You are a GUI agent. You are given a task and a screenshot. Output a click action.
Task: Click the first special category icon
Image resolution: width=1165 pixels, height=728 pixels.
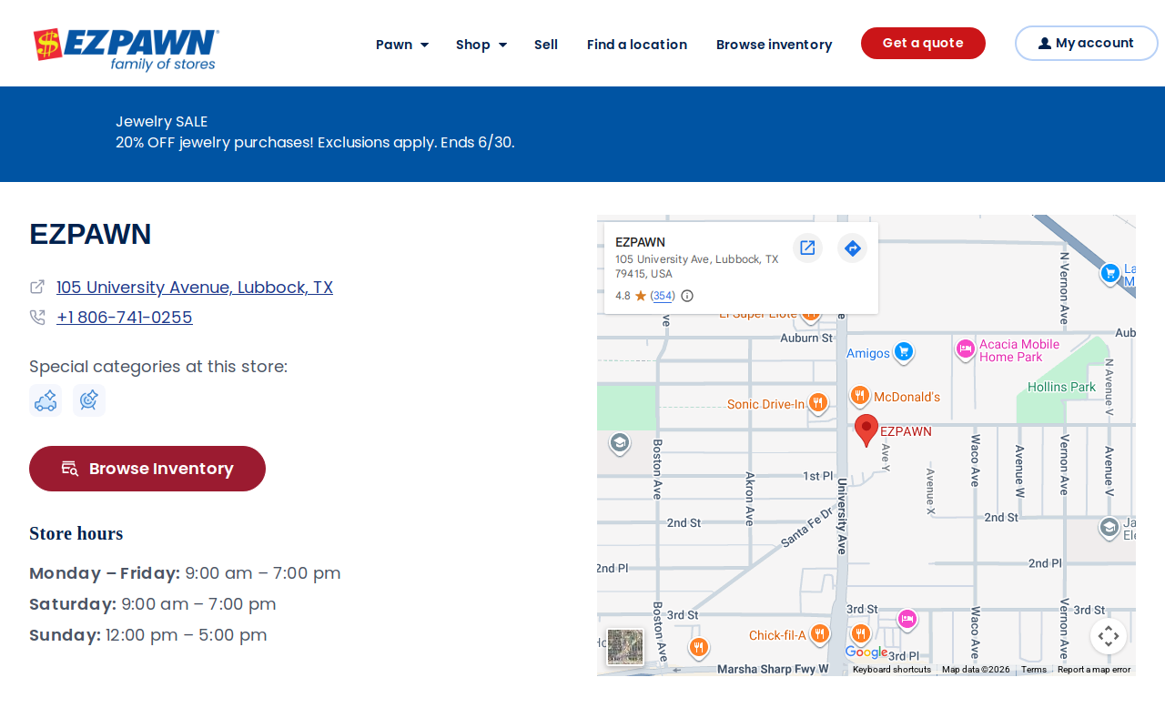[46, 400]
